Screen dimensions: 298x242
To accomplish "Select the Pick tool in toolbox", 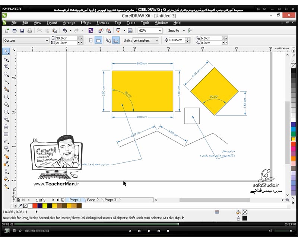I will tap(6, 51).
